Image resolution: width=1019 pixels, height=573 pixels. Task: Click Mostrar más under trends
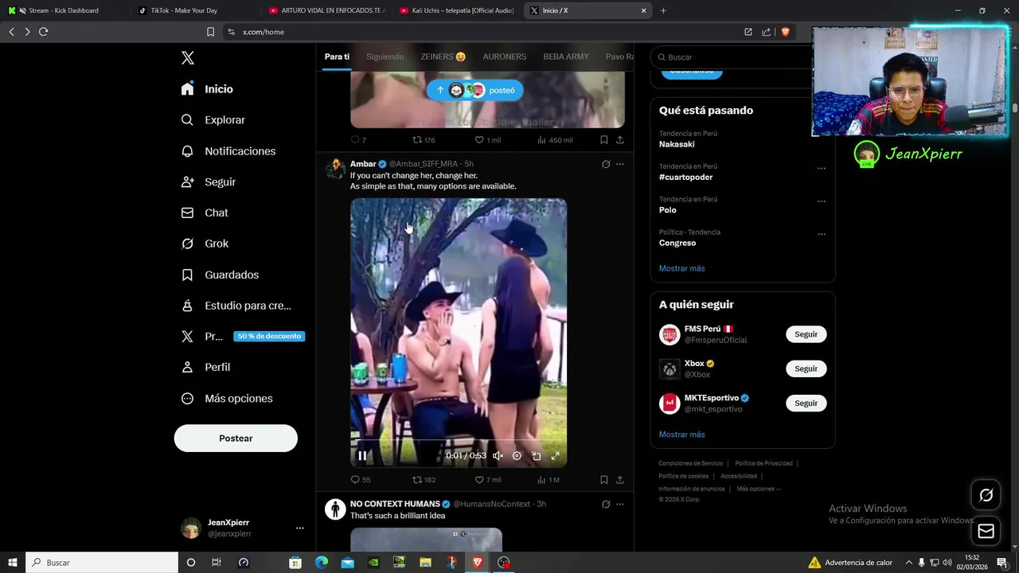pyautogui.click(x=681, y=268)
